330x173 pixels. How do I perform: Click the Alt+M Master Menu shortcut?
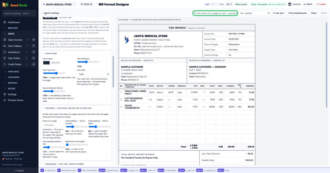pos(109,171)
